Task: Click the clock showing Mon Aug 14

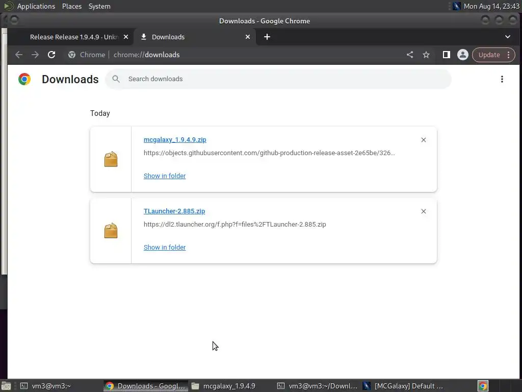Action: [491, 6]
